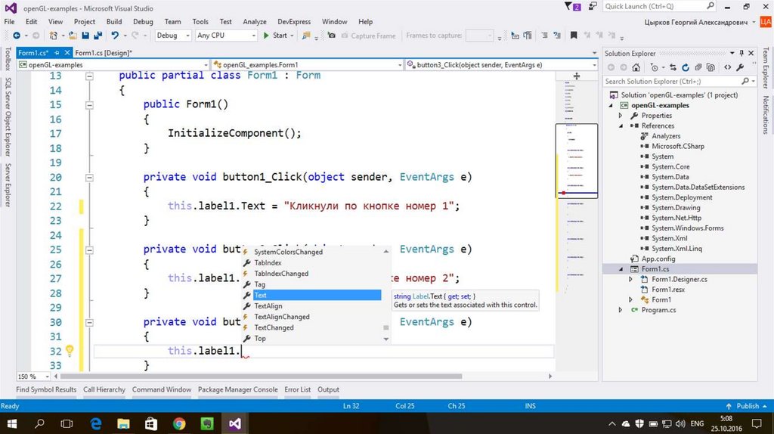This screenshot has width=774, height=434.
Task: Open Google Chrome from the Windows taskbar
Action: pyautogui.click(x=179, y=423)
